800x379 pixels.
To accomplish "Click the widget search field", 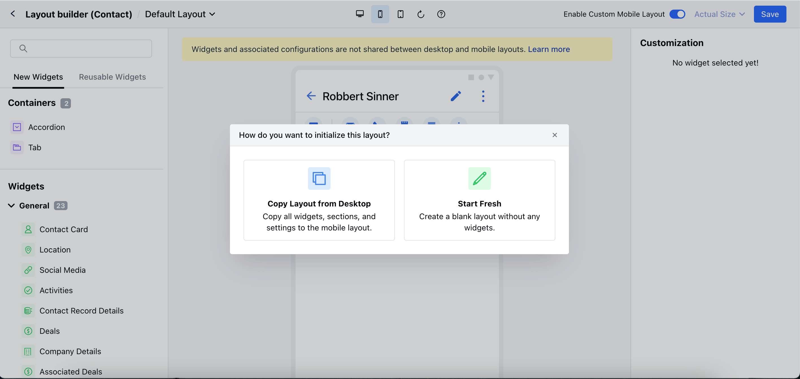I will tap(81, 48).
